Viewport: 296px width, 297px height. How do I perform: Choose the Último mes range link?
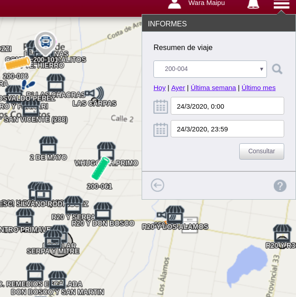click(x=258, y=88)
